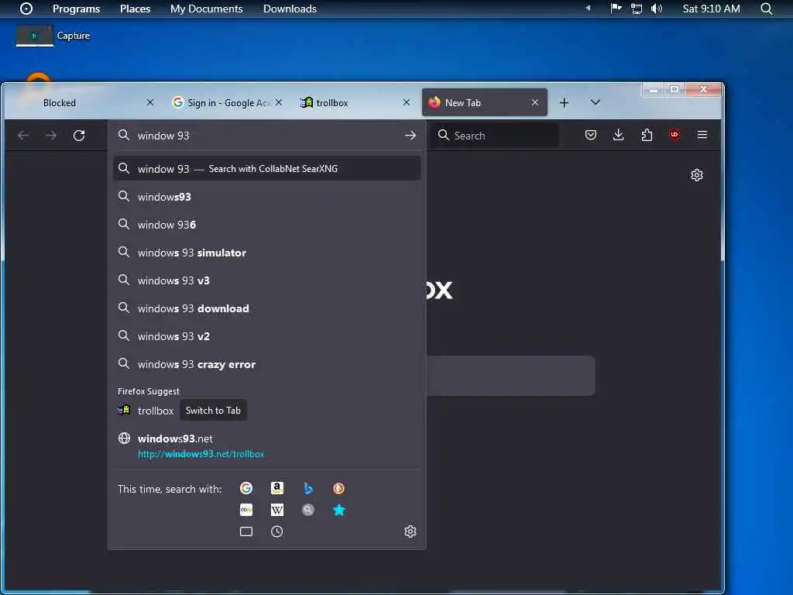793x595 pixels.
Task: Click the Capture taskbar item
Action: pyautogui.click(x=53, y=36)
